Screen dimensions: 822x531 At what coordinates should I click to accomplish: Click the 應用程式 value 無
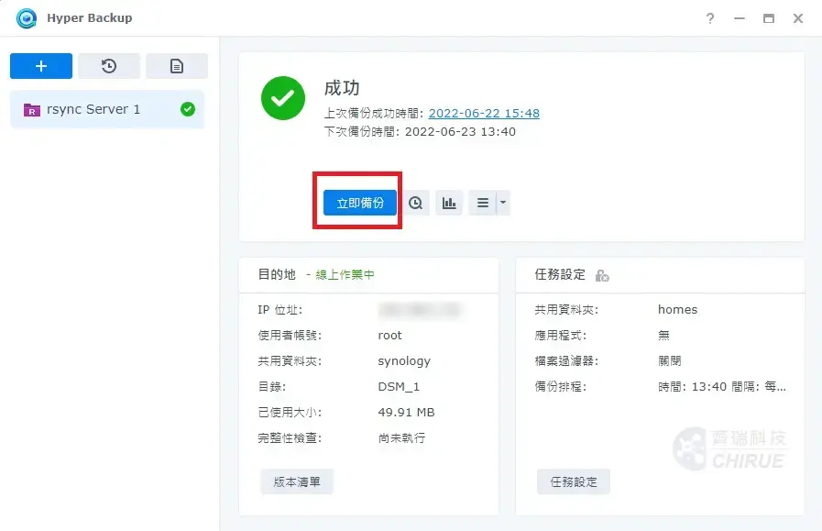pyautogui.click(x=663, y=336)
